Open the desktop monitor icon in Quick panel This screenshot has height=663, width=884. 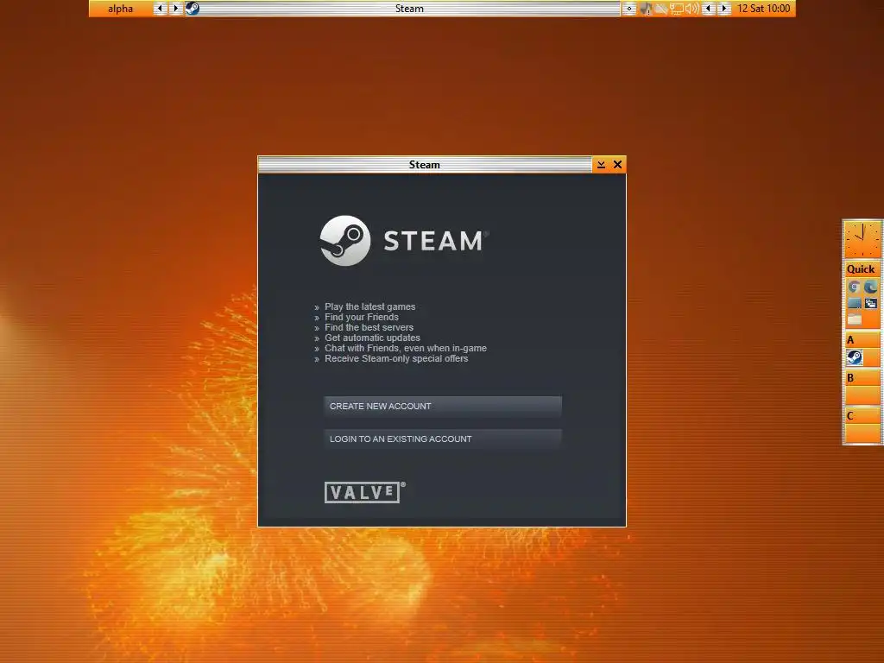(854, 303)
